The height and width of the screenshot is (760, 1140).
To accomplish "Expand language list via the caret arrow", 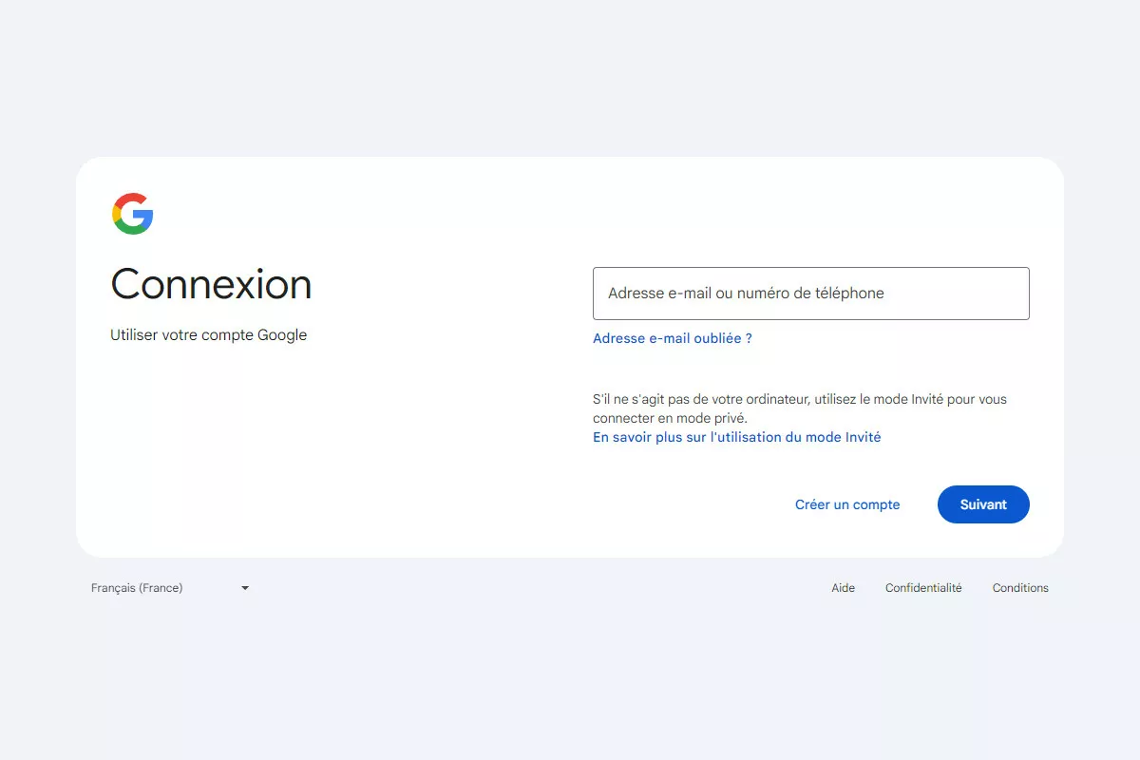I will 245,588.
